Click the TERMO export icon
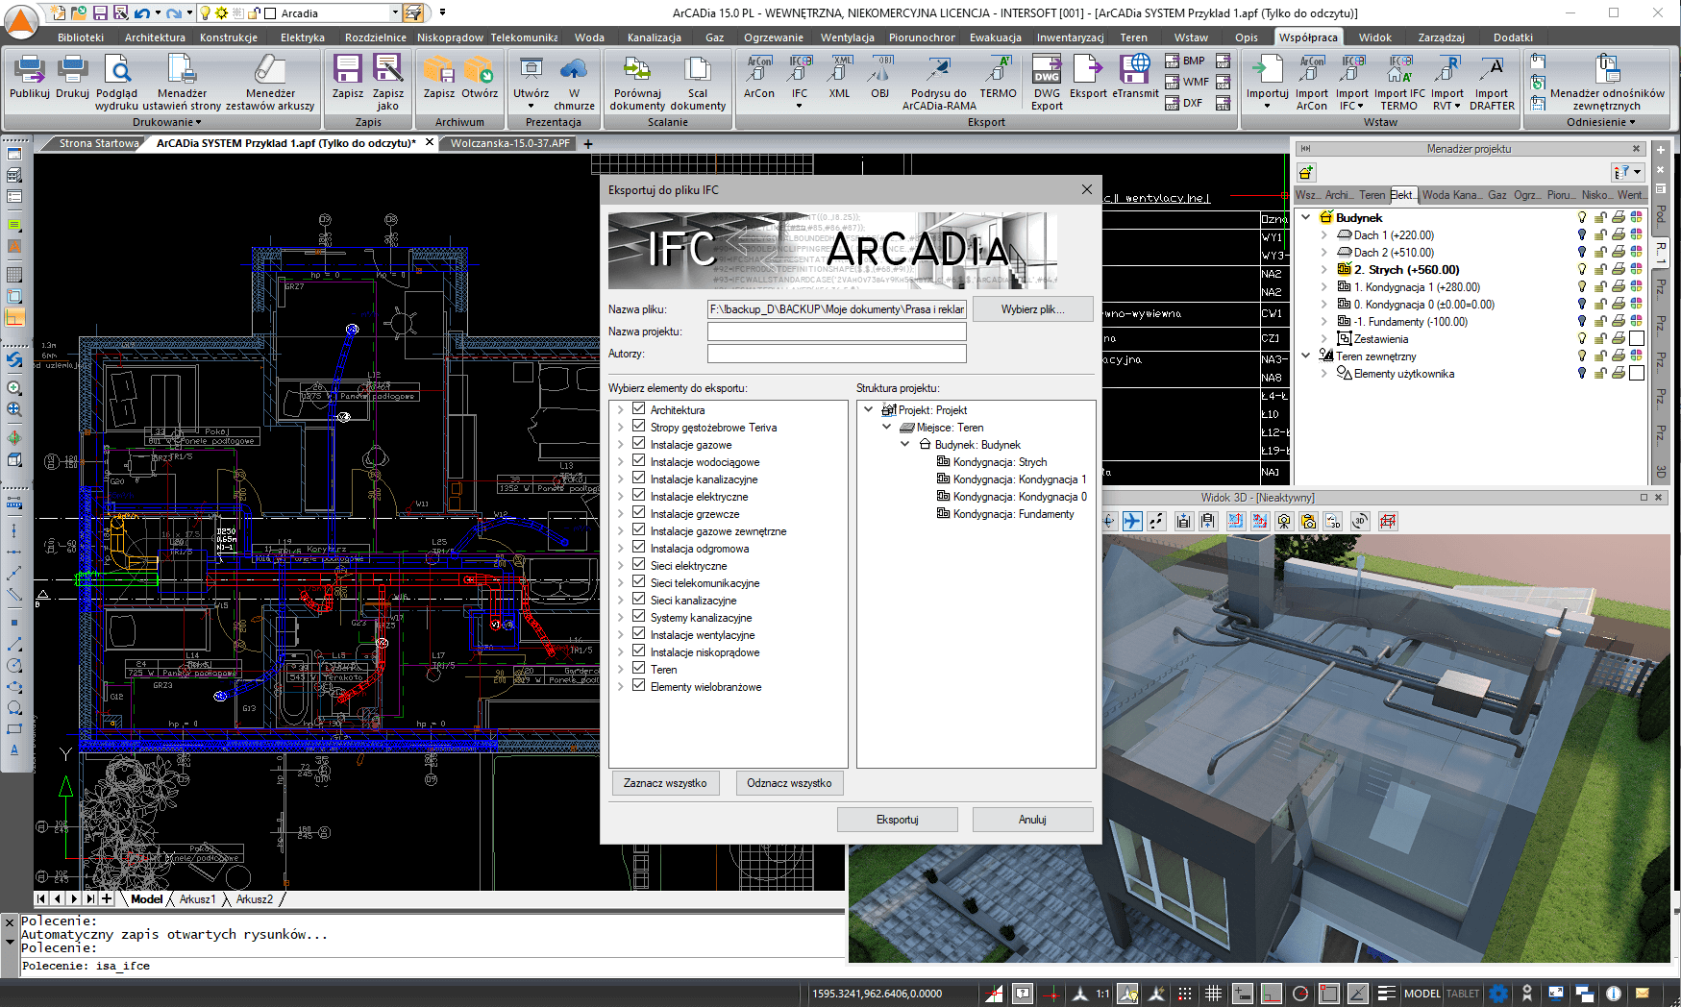 [998, 76]
